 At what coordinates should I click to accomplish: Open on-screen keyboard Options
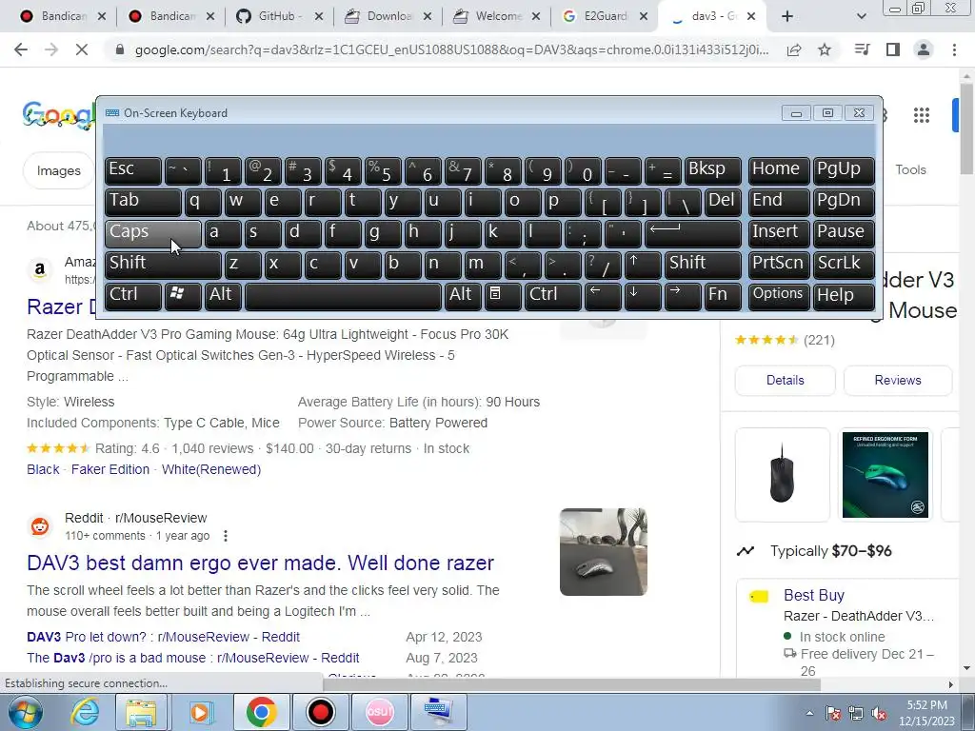coord(779,296)
